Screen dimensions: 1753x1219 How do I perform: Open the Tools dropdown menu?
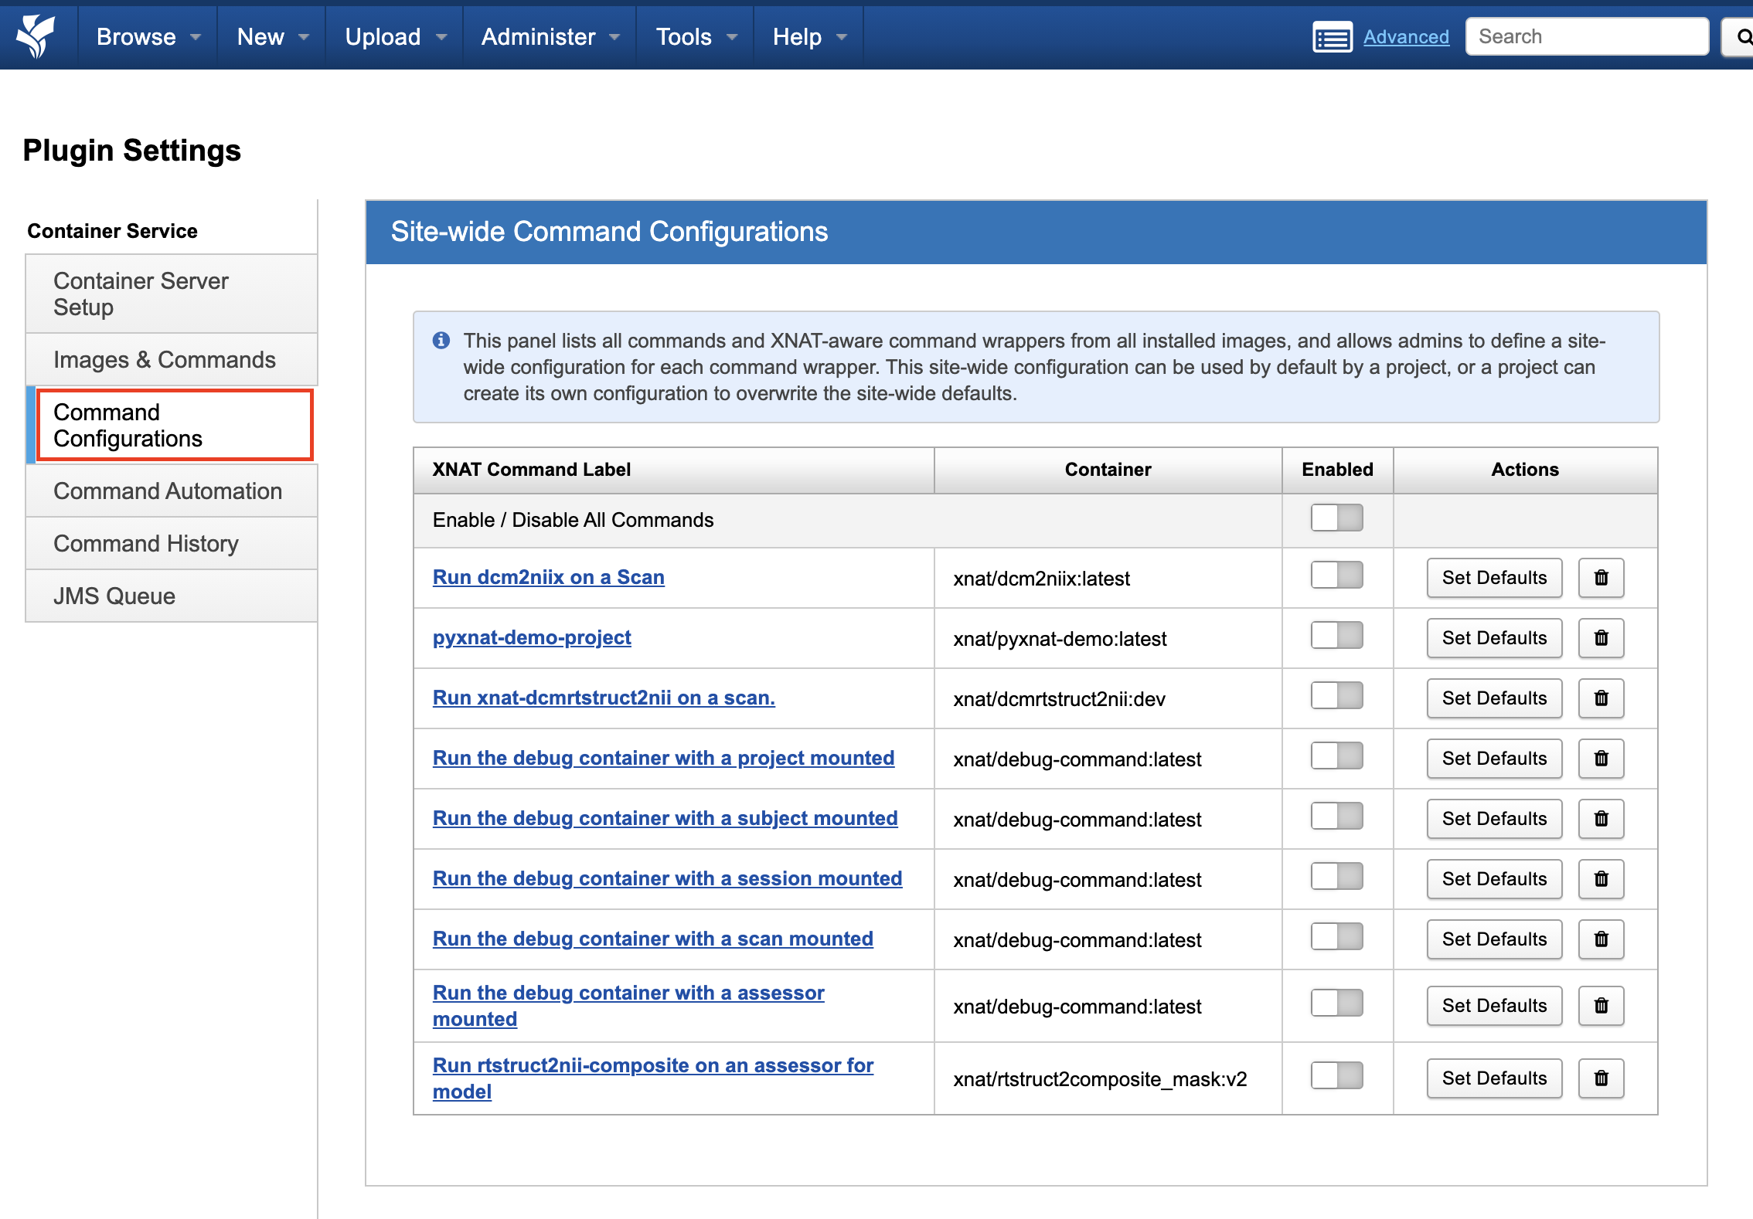point(696,37)
